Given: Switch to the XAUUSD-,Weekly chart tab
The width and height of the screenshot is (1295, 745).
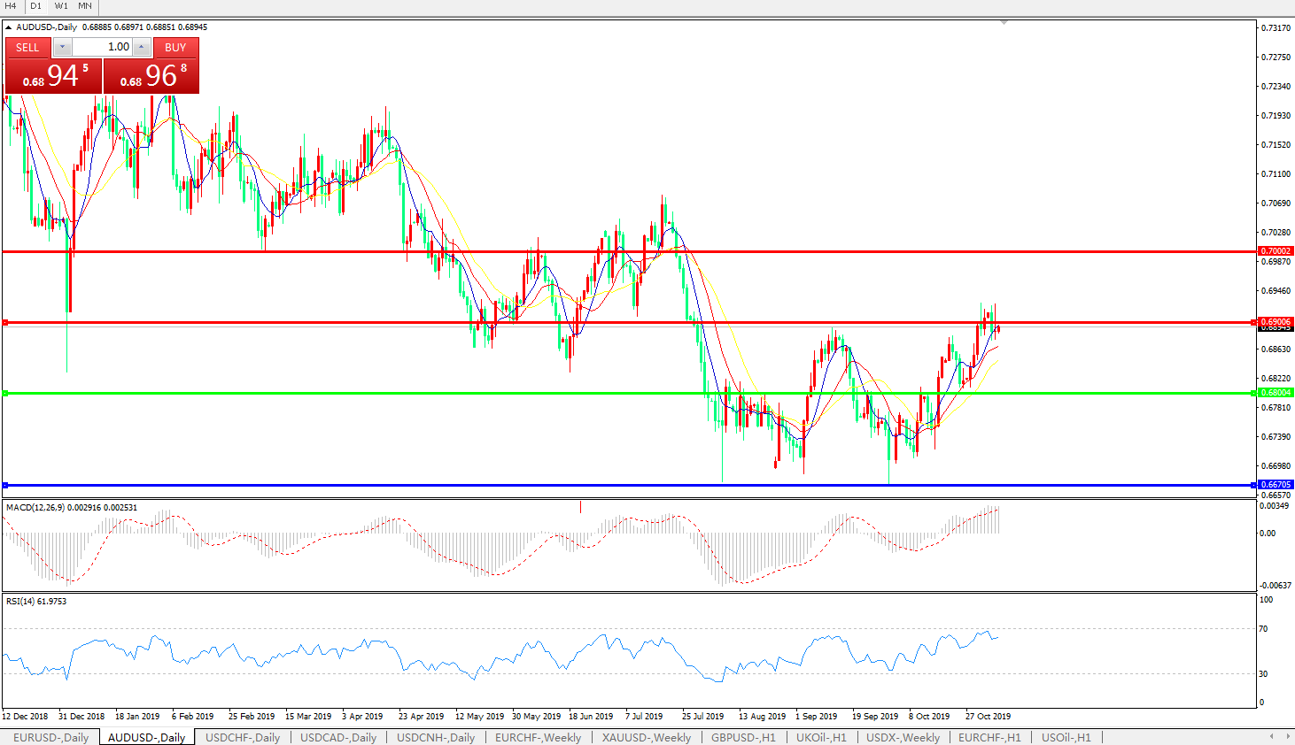Looking at the screenshot, I should [646, 737].
